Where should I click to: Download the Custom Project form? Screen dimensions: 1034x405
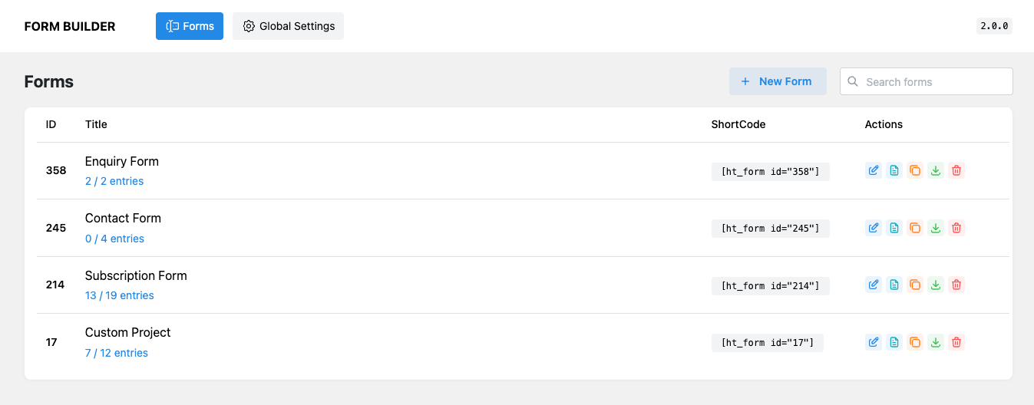click(x=936, y=342)
